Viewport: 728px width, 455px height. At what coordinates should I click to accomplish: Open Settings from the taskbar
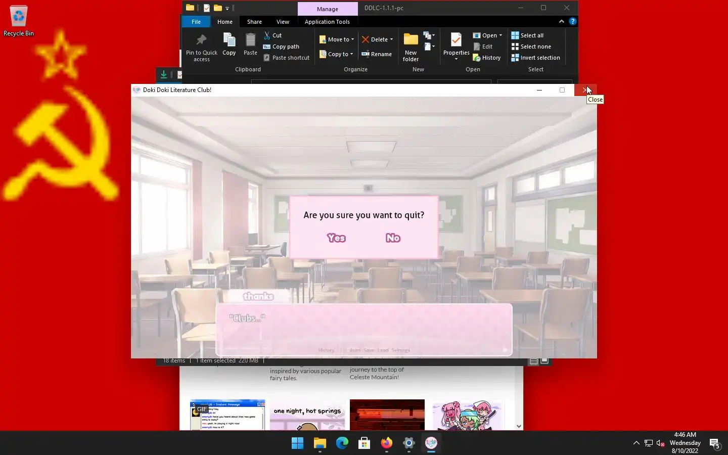tap(408, 443)
